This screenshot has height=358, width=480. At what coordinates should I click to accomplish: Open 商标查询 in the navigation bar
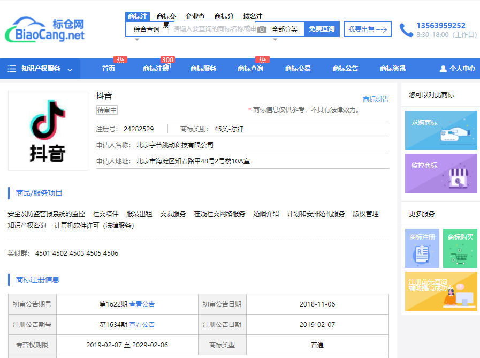(x=251, y=69)
